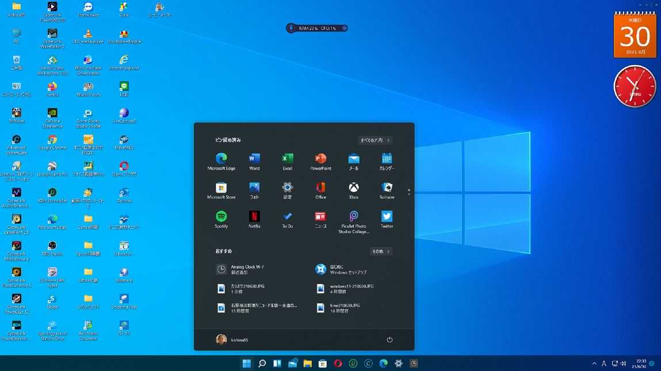Click the Start button on taskbar
The height and width of the screenshot is (371, 661).
(x=247, y=363)
